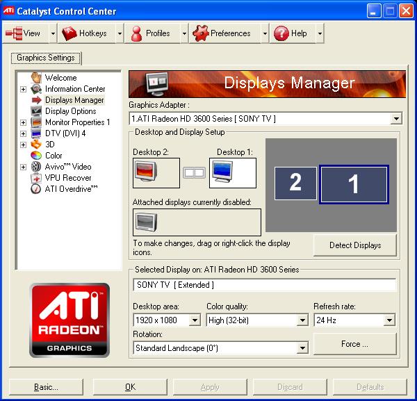Open the Graphics Adapter dropdown
The image size is (417, 401).
click(x=396, y=119)
